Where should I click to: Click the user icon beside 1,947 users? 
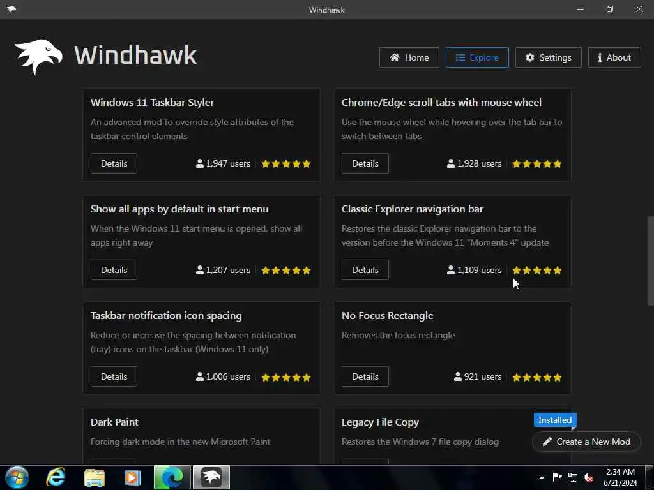(x=200, y=163)
